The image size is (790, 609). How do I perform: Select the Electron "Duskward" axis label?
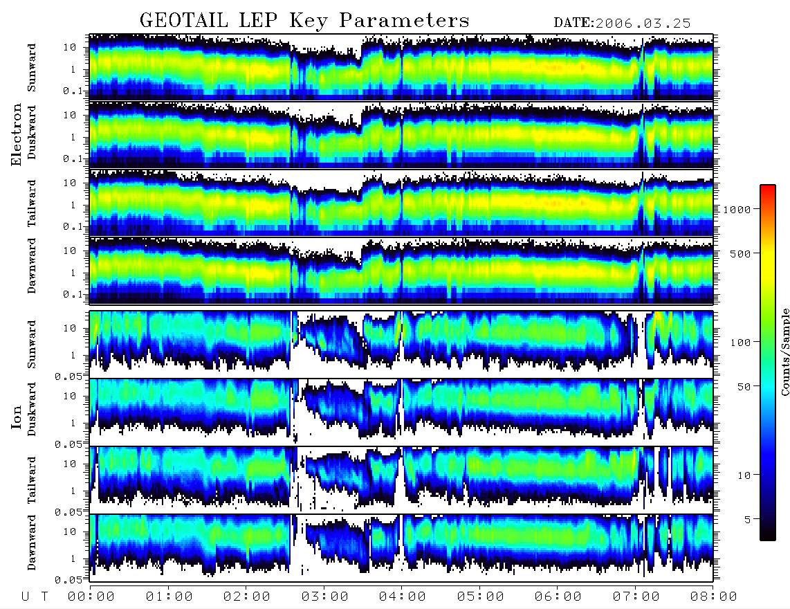point(32,133)
